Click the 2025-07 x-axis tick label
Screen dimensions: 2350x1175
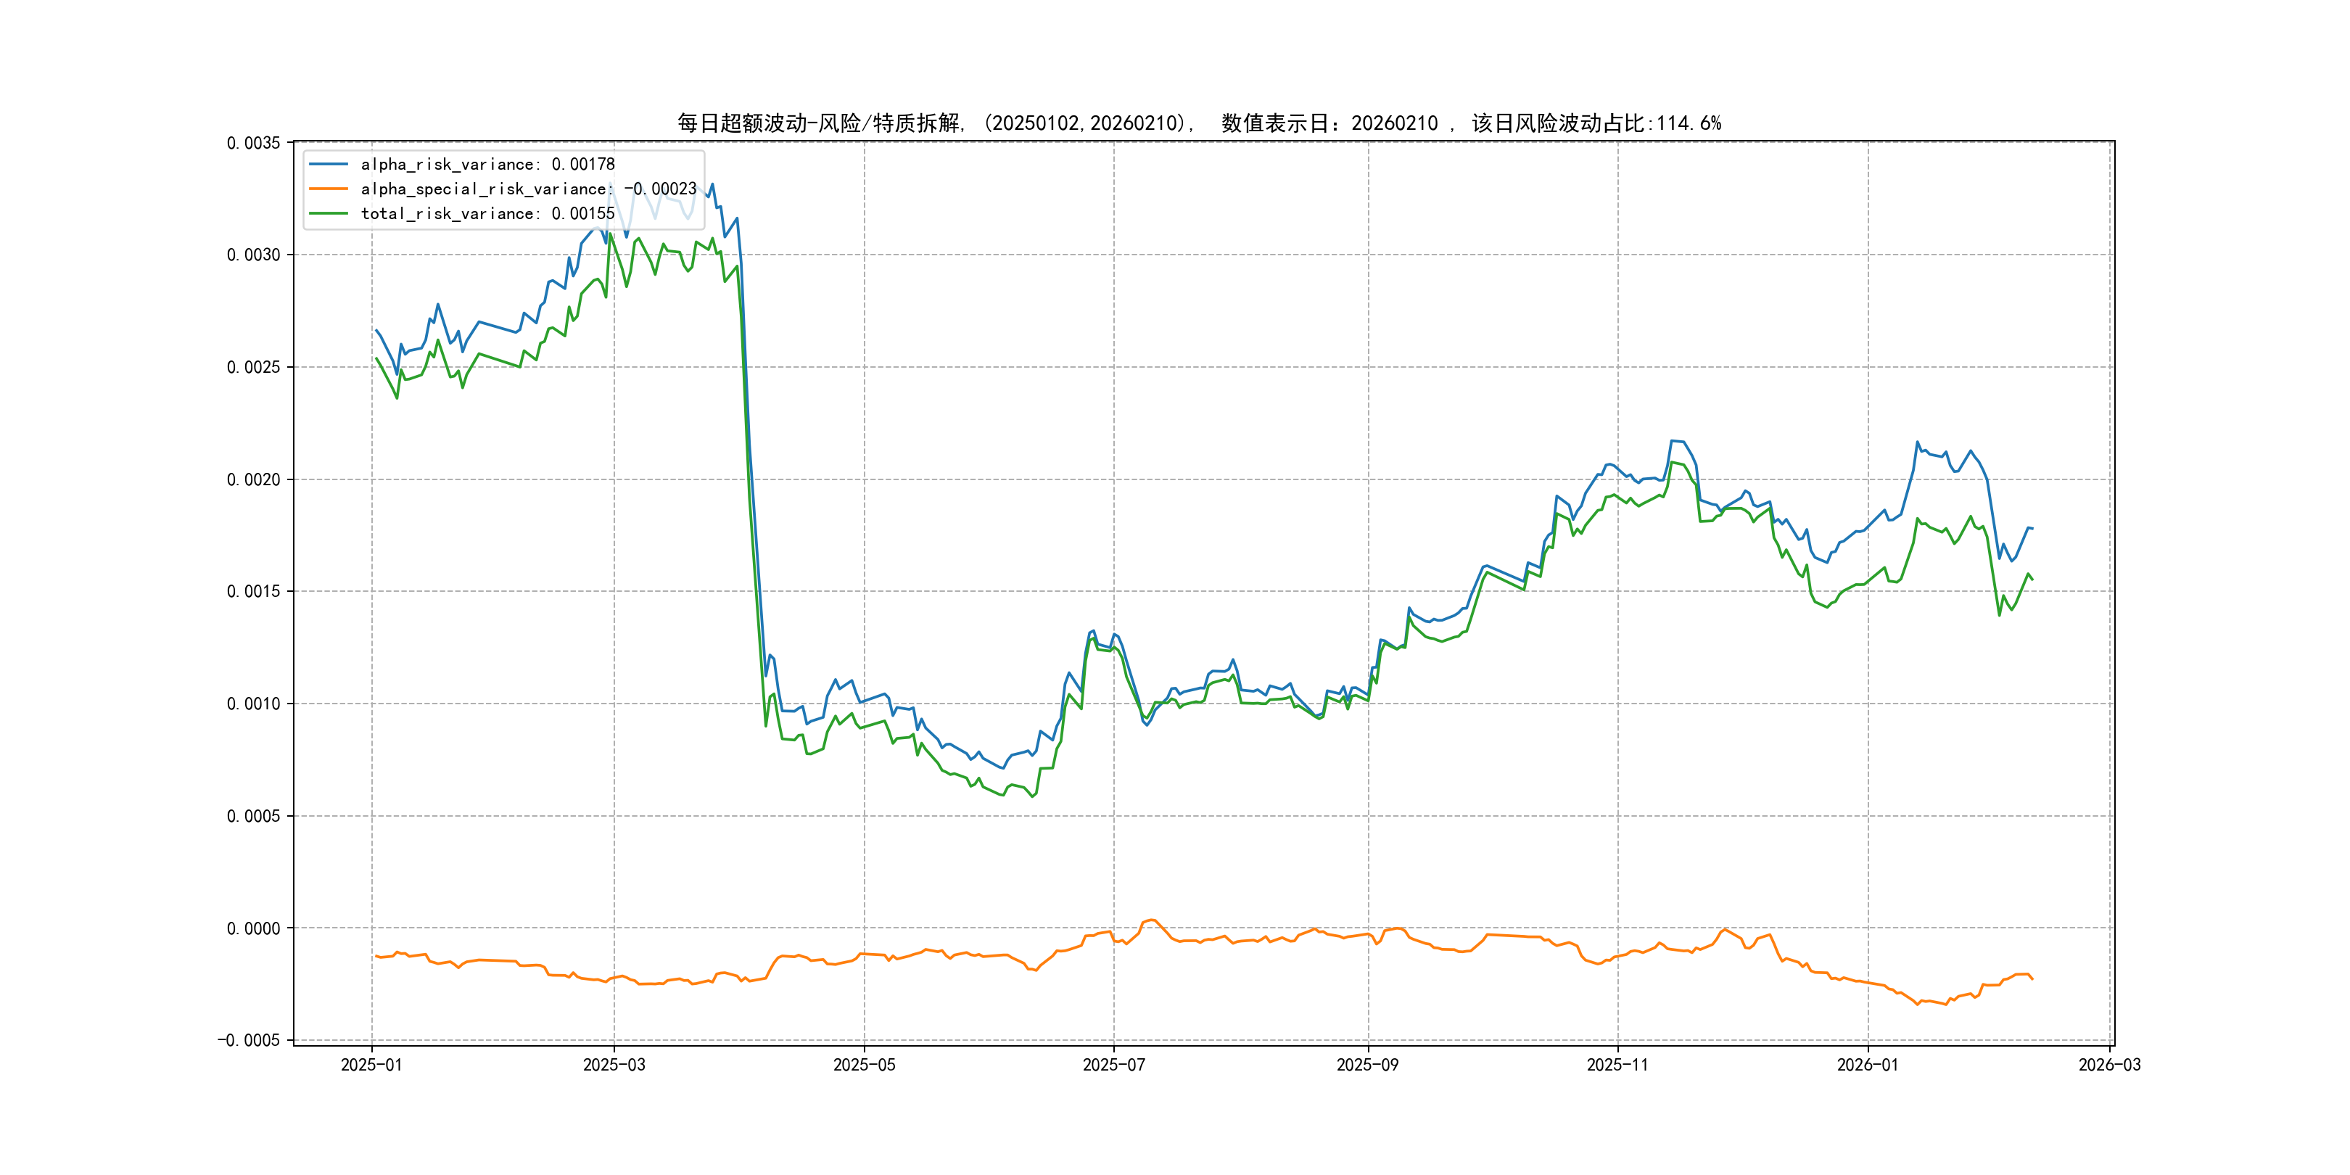click(1113, 1065)
